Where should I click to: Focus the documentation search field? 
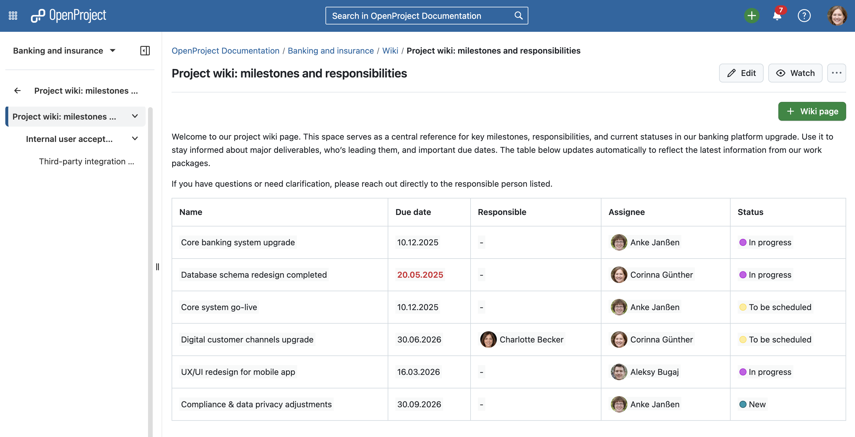pyautogui.click(x=418, y=16)
